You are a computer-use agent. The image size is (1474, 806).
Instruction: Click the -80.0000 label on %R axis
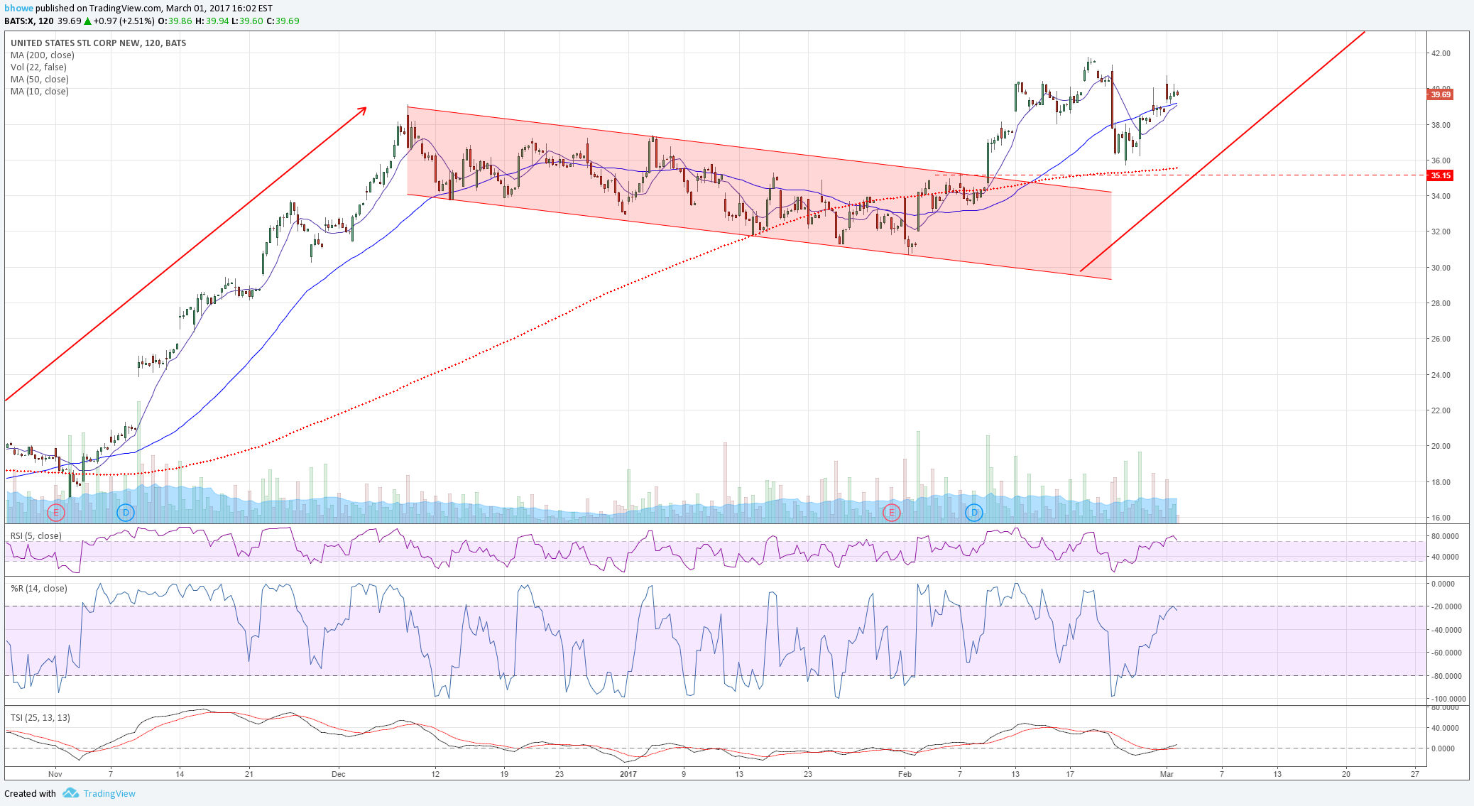tap(1446, 676)
